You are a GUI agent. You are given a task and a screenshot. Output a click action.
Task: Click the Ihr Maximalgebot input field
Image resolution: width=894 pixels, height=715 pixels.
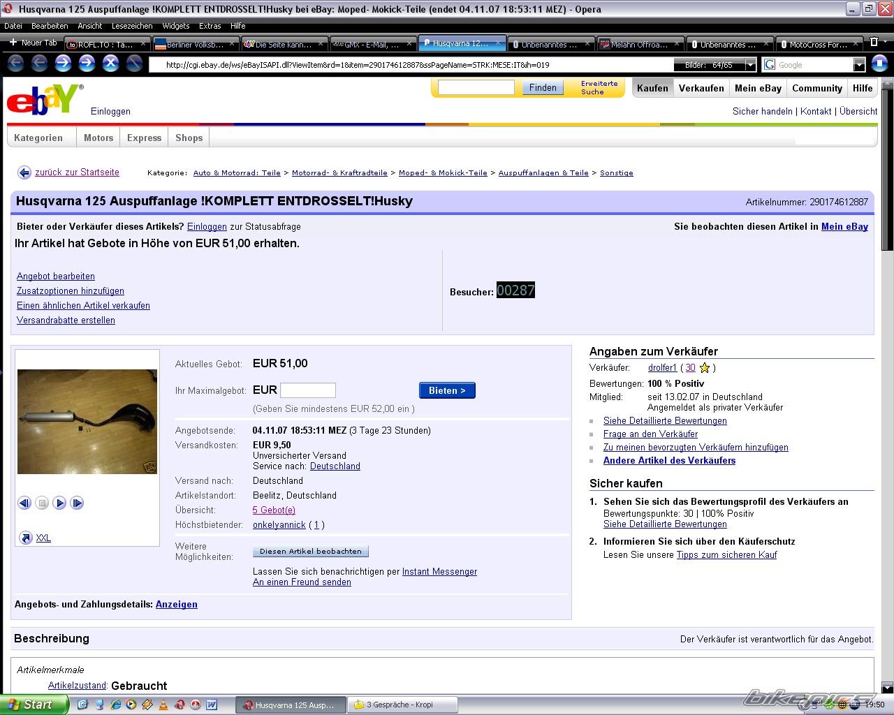coord(308,390)
